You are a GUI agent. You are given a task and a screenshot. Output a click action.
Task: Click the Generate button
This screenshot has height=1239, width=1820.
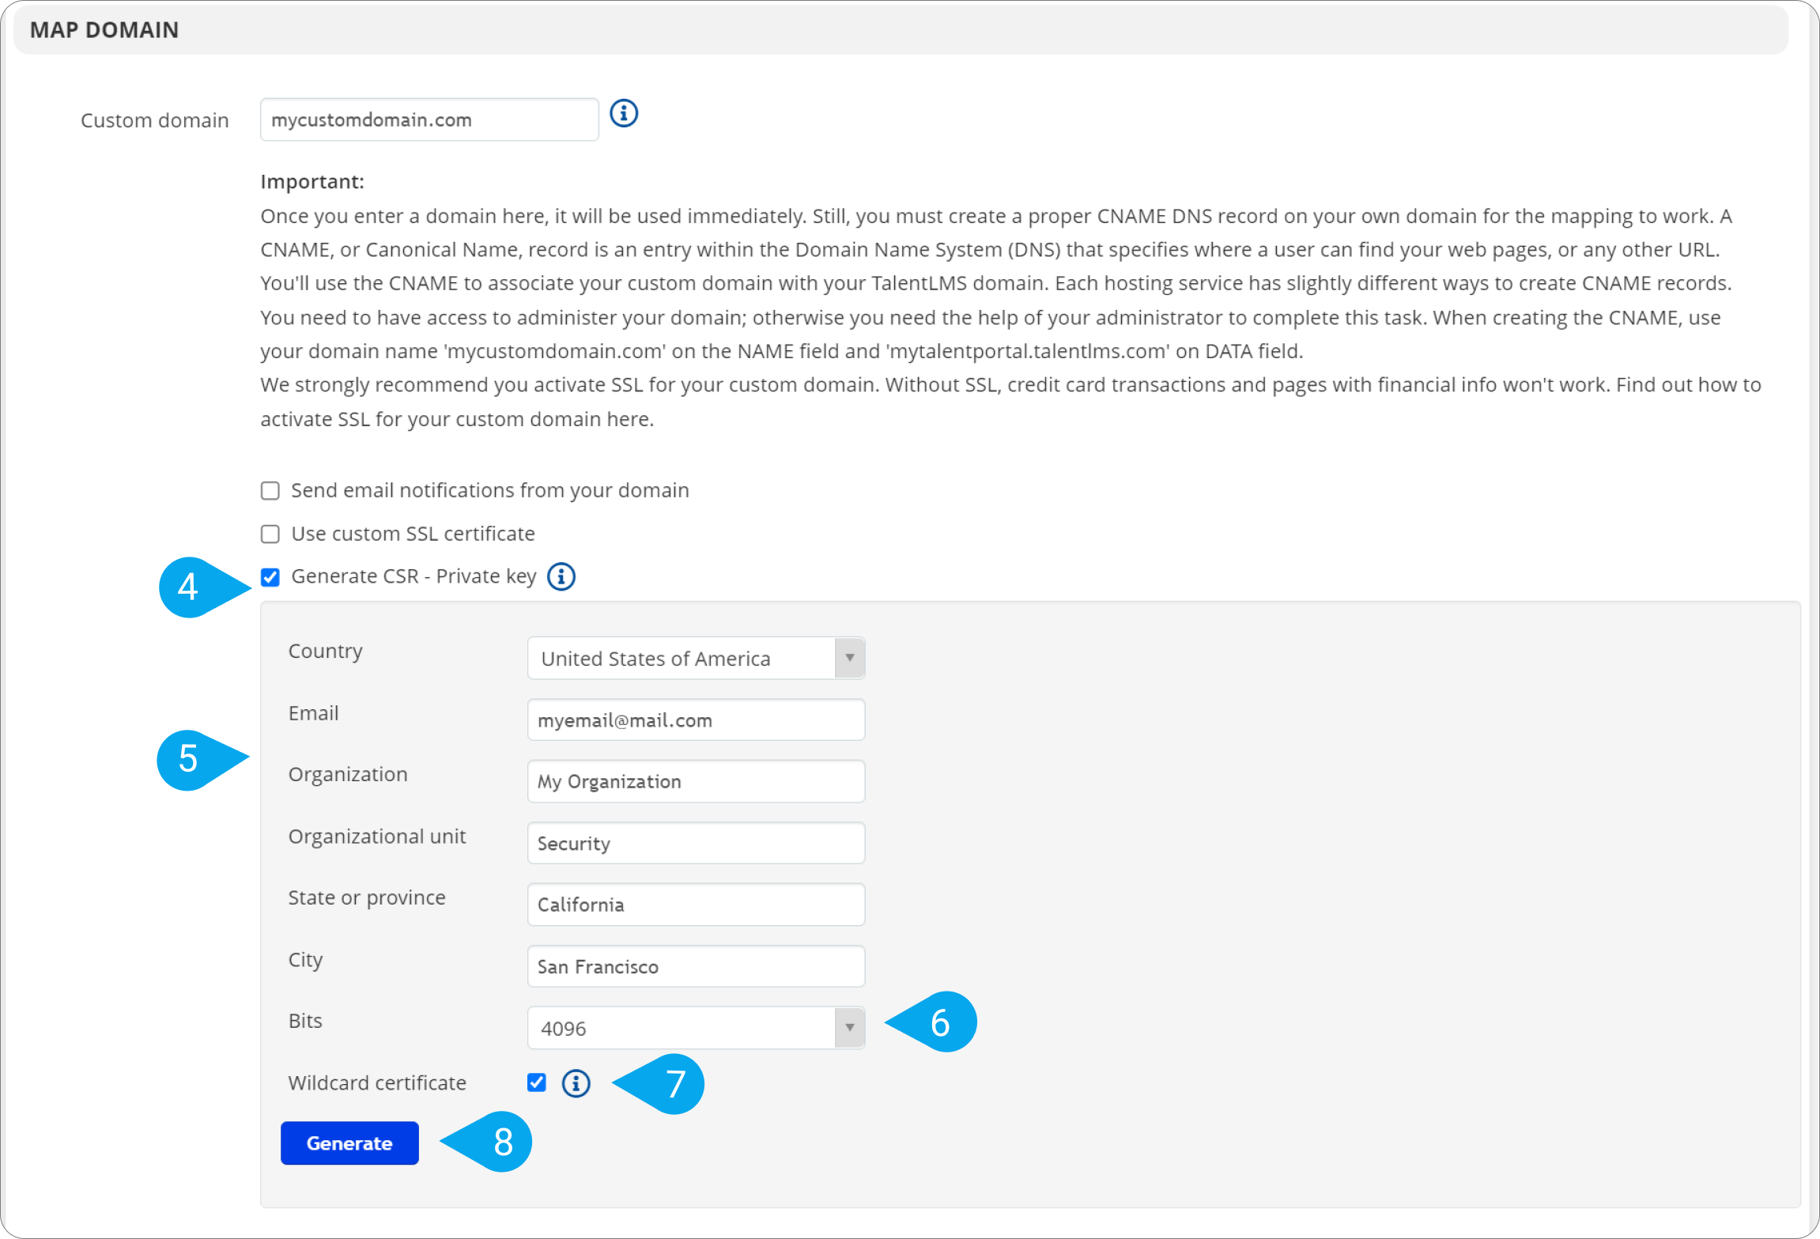[349, 1143]
